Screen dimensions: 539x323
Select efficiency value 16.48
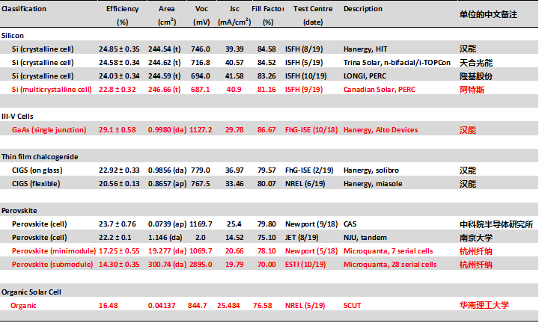(109, 306)
